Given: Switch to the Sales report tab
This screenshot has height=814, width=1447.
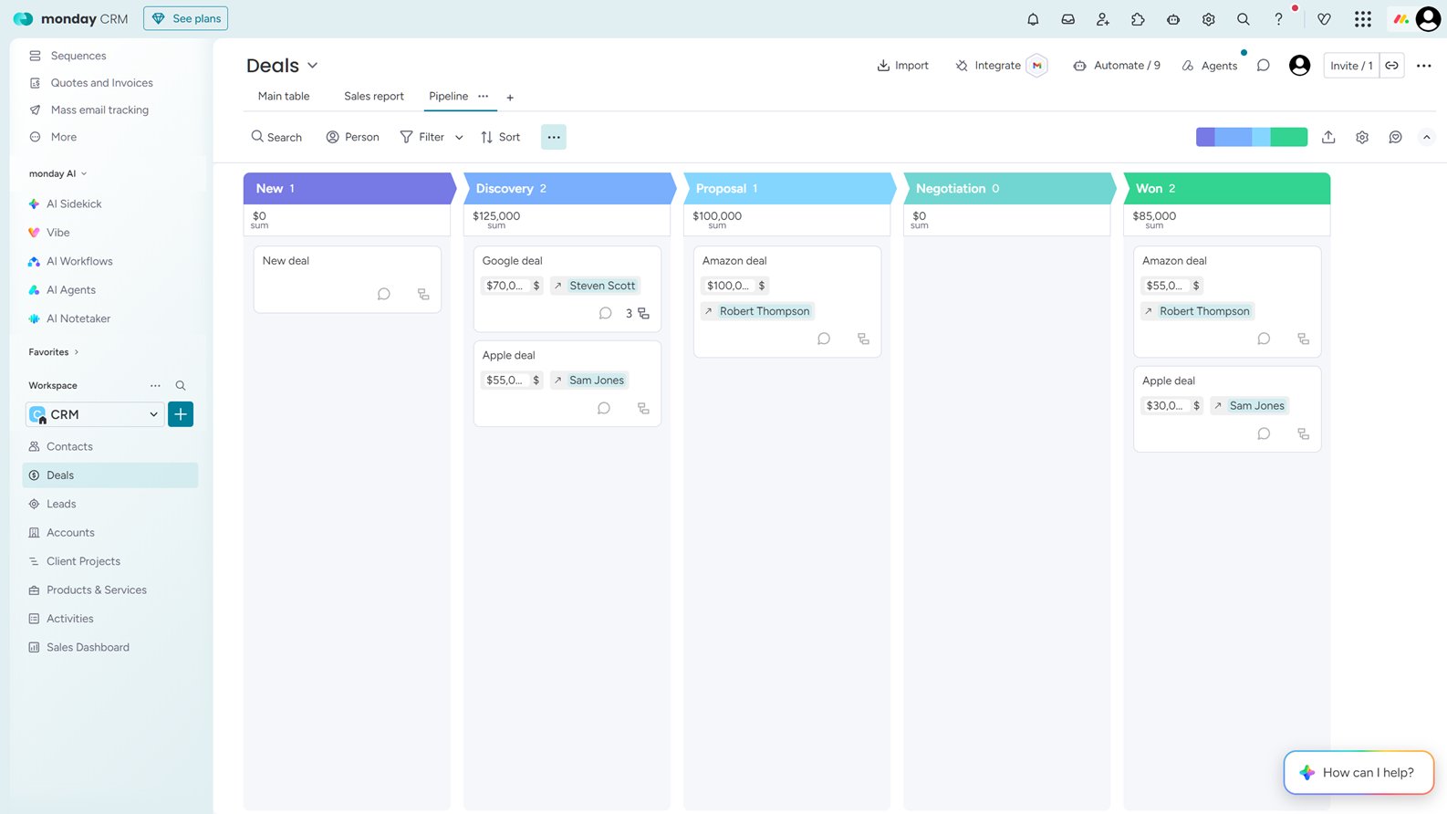Looking at the screenshot, I should click(x=374, y=96).
